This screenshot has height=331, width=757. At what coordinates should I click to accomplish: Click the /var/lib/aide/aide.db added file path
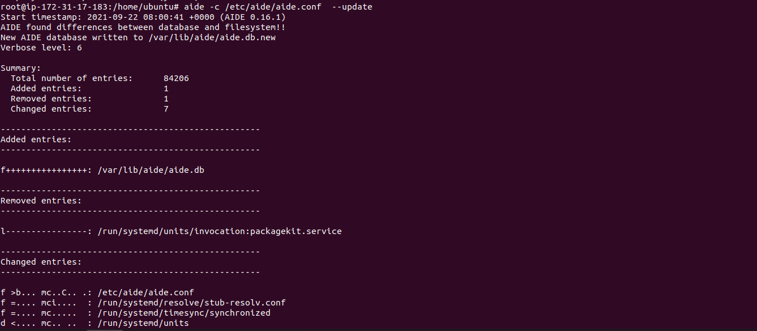point(151,170)
